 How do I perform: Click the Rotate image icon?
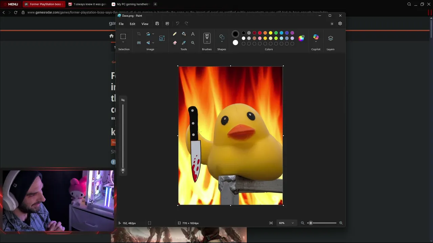[148, 34]
